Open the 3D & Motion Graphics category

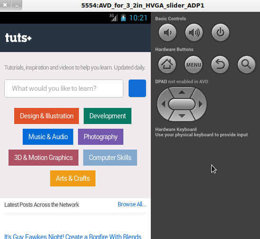(43, 158)
